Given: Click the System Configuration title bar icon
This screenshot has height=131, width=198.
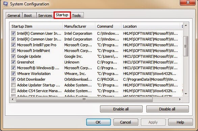Looking at the screenshot, I should click(x=5, y=4).
